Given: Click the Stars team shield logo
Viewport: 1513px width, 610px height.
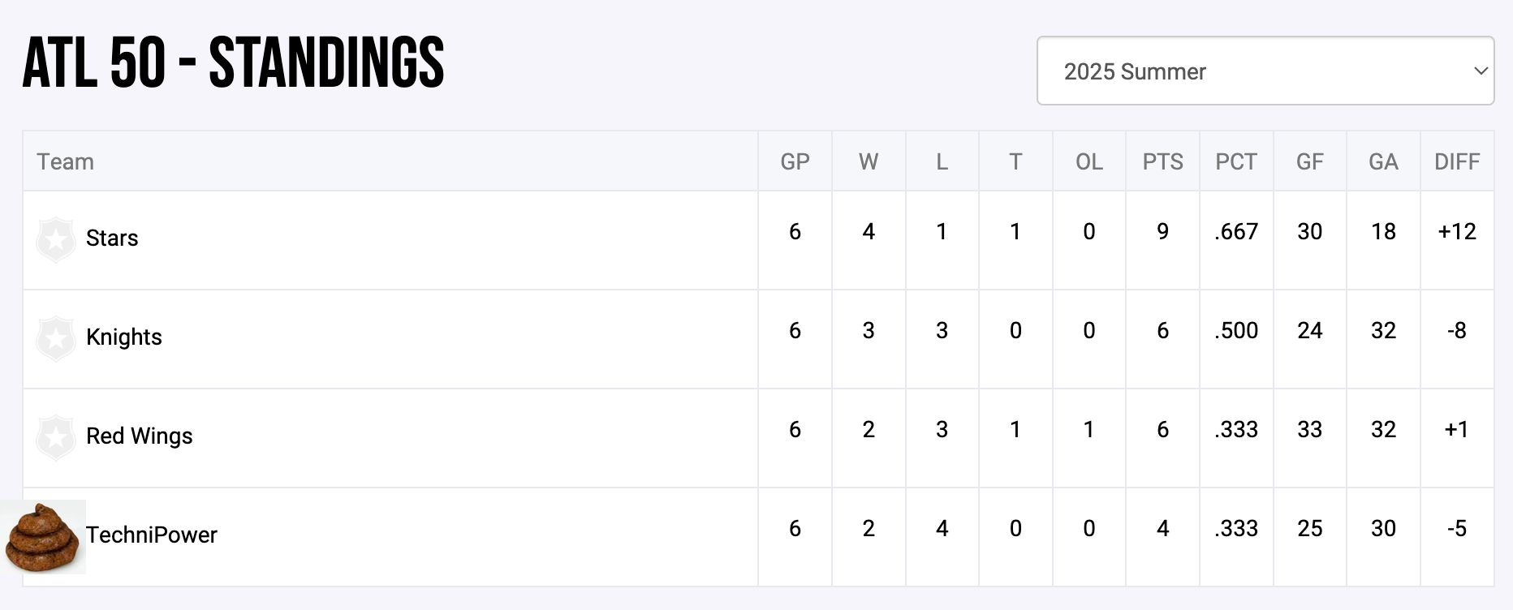Looking at the screenshot, I should click(x=56, y=238).
